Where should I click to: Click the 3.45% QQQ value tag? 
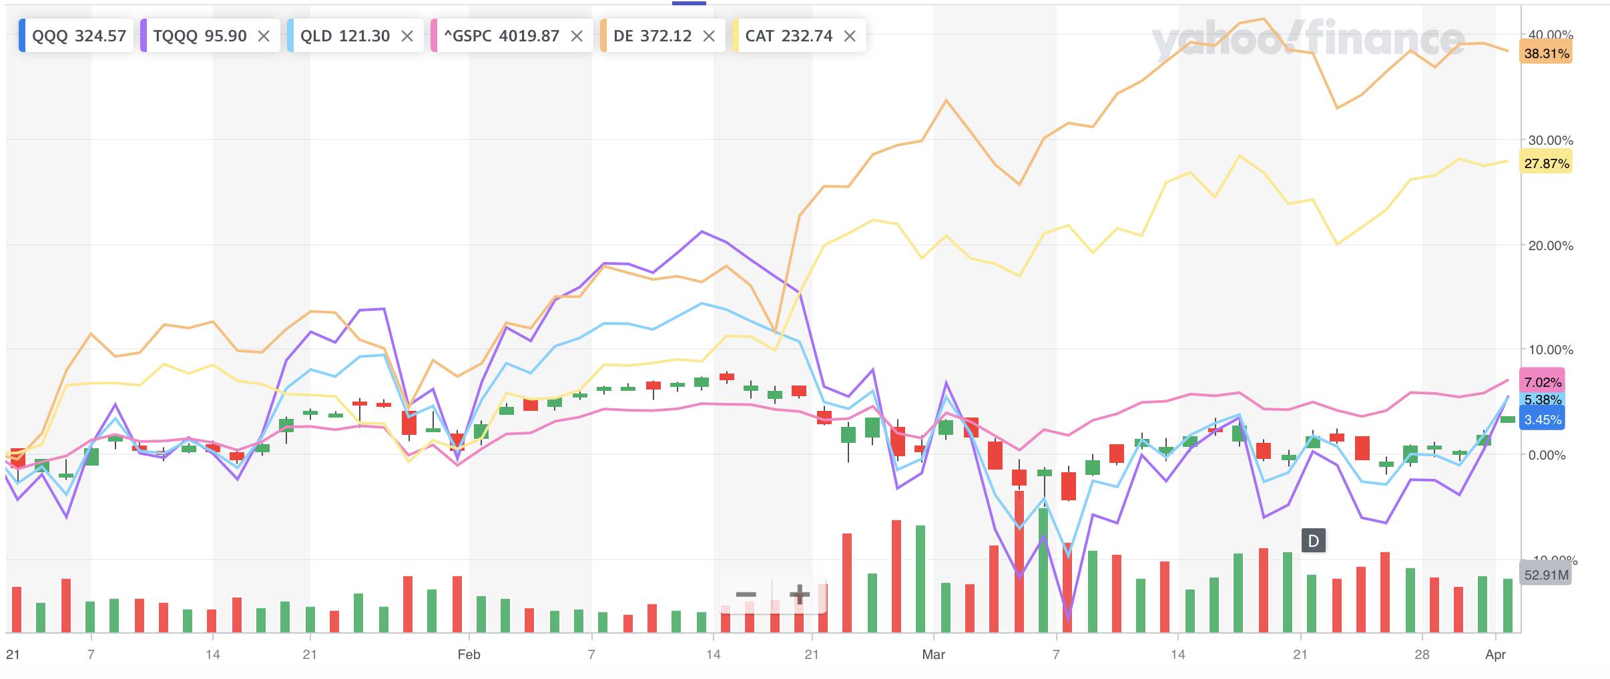pos(1543,420)
